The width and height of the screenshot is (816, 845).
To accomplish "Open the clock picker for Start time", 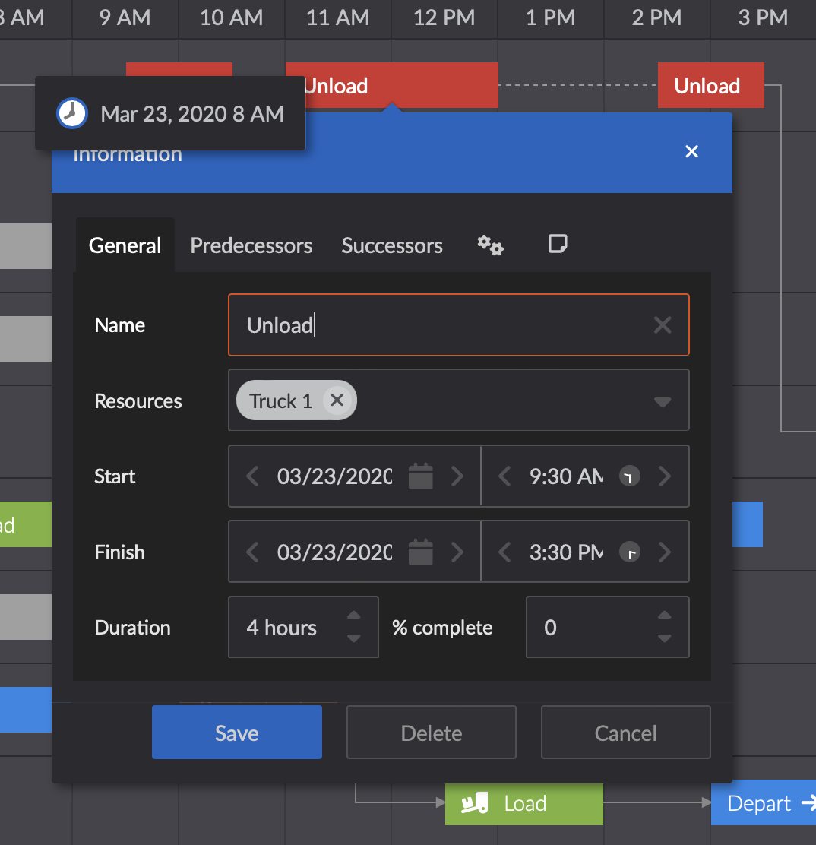I will click(629, 476).
